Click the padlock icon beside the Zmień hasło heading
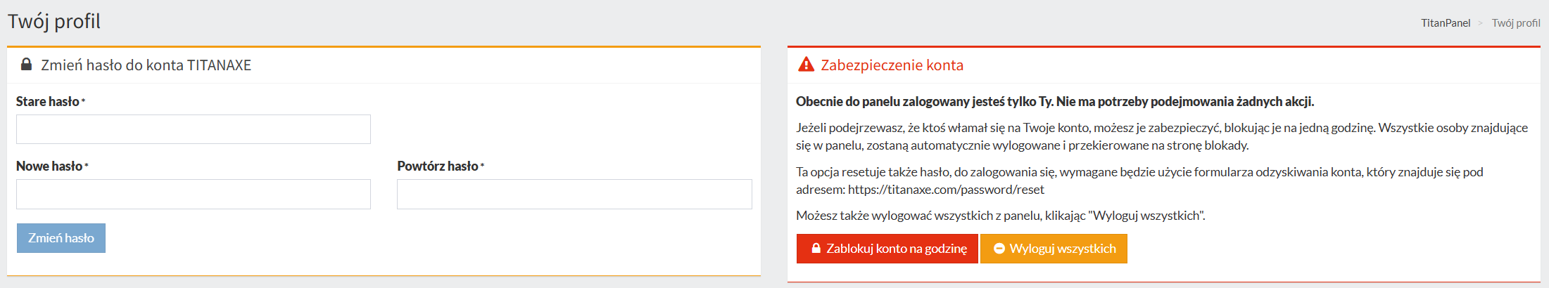 point(26,65)
